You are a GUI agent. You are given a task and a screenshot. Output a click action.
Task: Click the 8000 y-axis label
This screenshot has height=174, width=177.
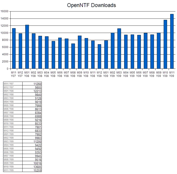point(5,40)
